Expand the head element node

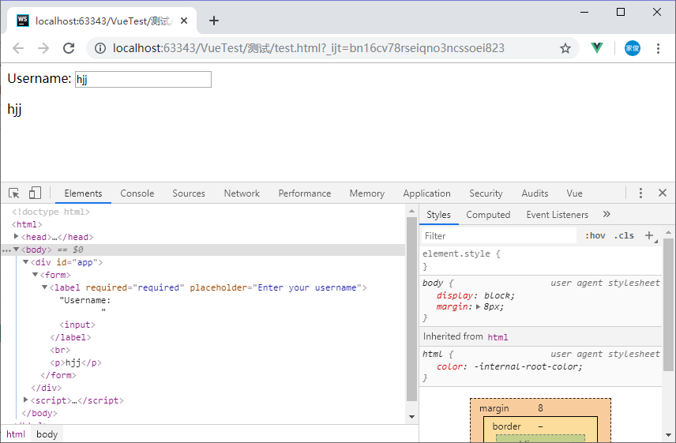tap(17, 237)
